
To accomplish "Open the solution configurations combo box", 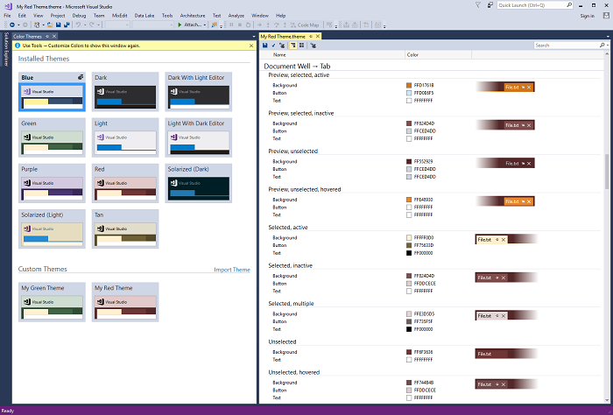I will pos(117,25).
